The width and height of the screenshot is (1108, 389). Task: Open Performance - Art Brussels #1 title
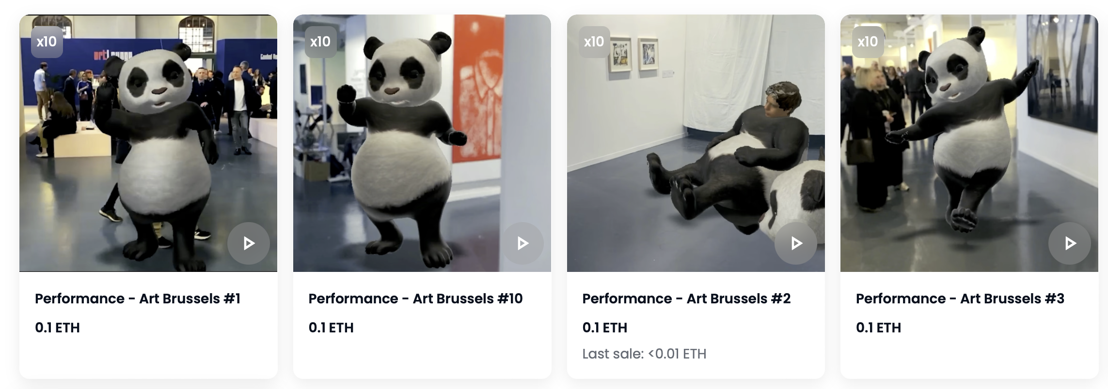click(138, 299)
